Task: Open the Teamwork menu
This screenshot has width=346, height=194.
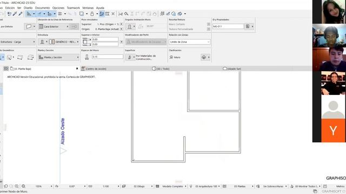Action: [x=74, y=8]
